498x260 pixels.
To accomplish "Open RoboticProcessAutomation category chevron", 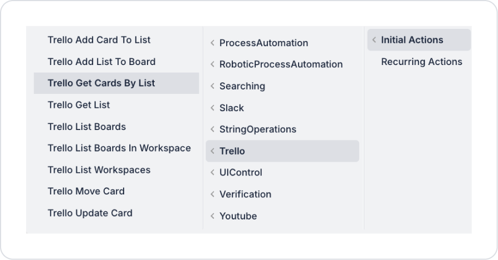I will pos(212,64).
